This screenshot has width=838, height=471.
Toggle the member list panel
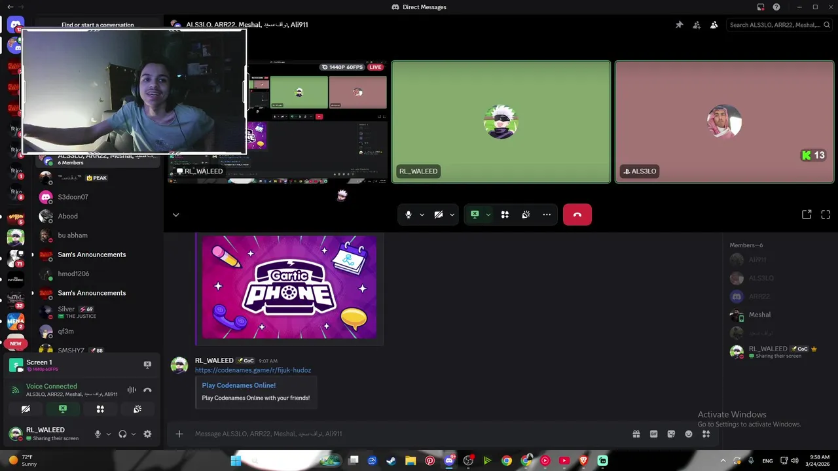(714, 25)
